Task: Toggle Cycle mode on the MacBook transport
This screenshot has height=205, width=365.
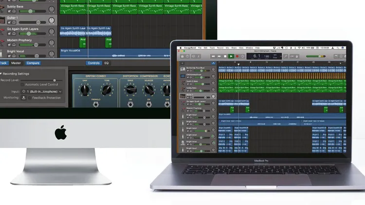Action: click(x=242, y=56)
